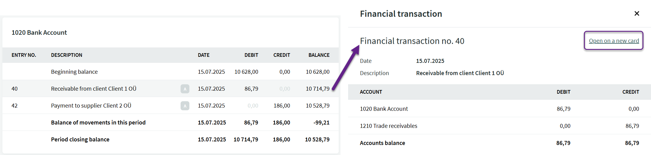This screenshot has height=155, width=651.
Task: Click the '1020 Bank Account' ledger title
Action: coord(39,33)
